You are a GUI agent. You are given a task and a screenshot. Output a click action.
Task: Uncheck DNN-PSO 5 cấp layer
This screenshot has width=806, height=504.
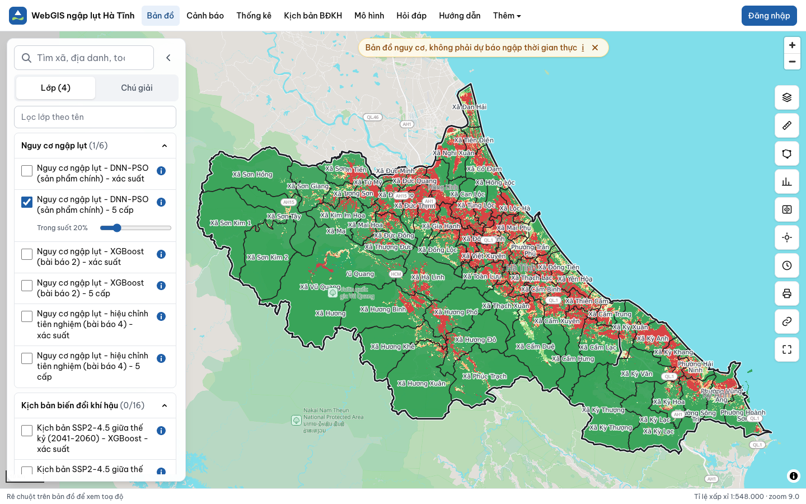27,202
